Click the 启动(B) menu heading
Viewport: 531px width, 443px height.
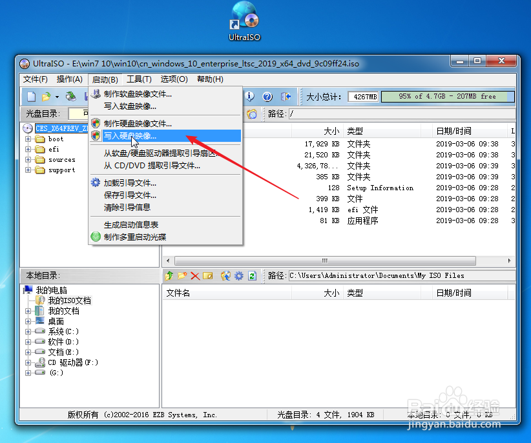(x=105, y=79)
